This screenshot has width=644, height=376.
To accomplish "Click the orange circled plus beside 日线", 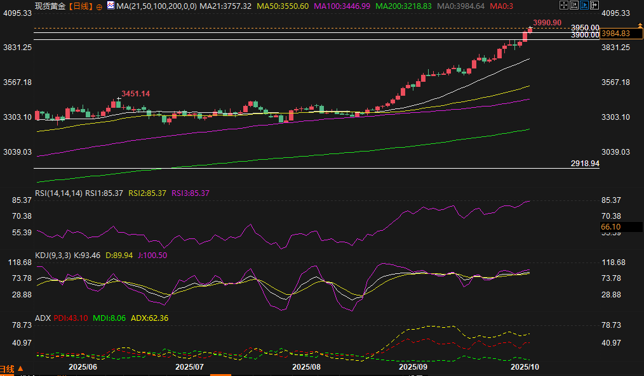I will (98, 6).
